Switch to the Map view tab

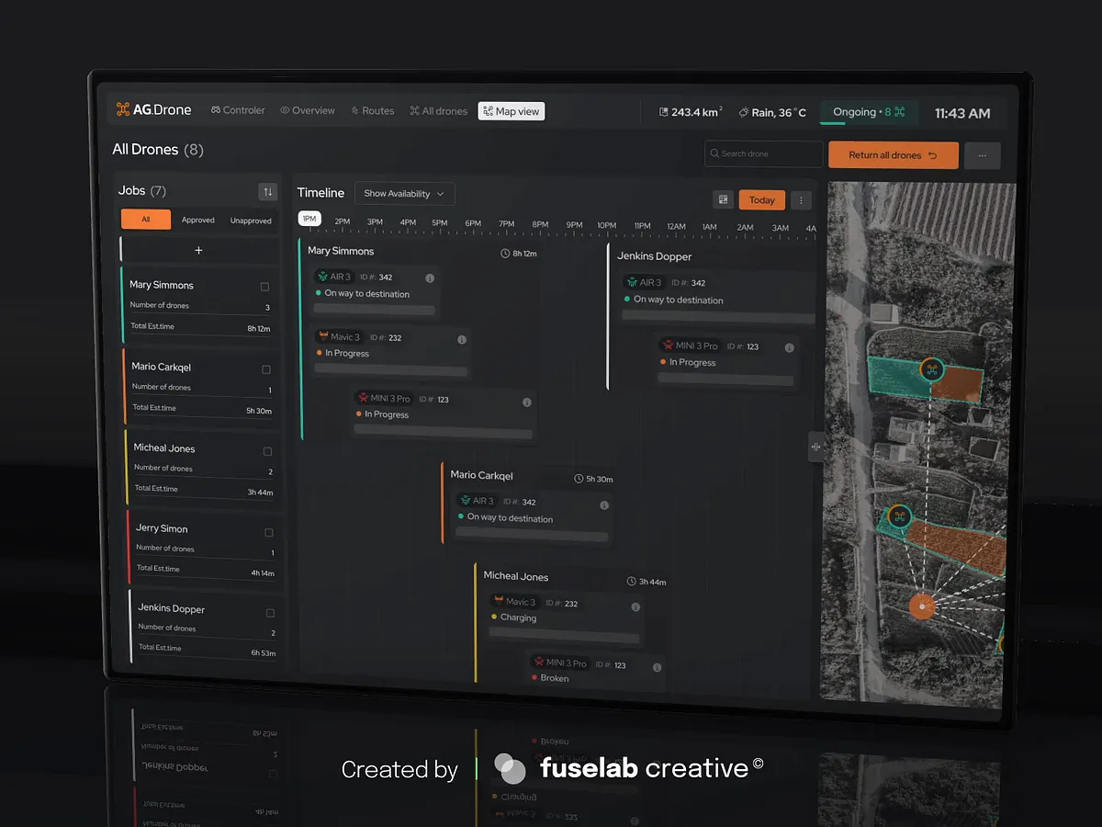[x=511, y=110]
